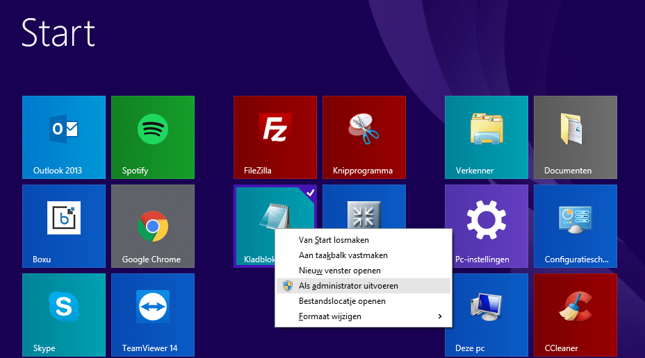
Task: Choose Van Start losmaken in context menu
Action: pos(364,240)
